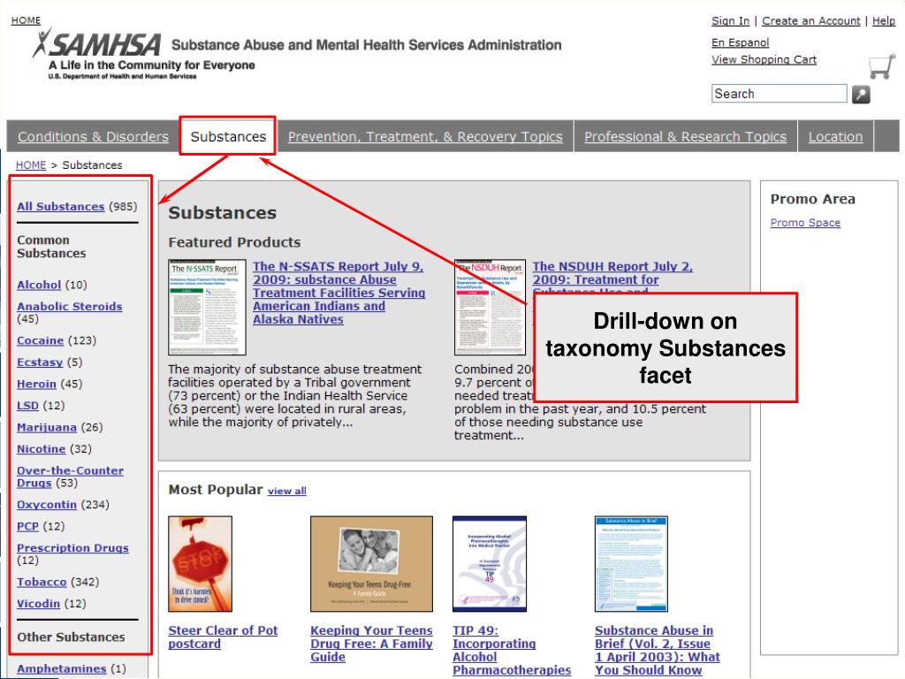905x679 pixels.
Task: Open Professional & Research Topics tab
Action: (x=685, y=137)
